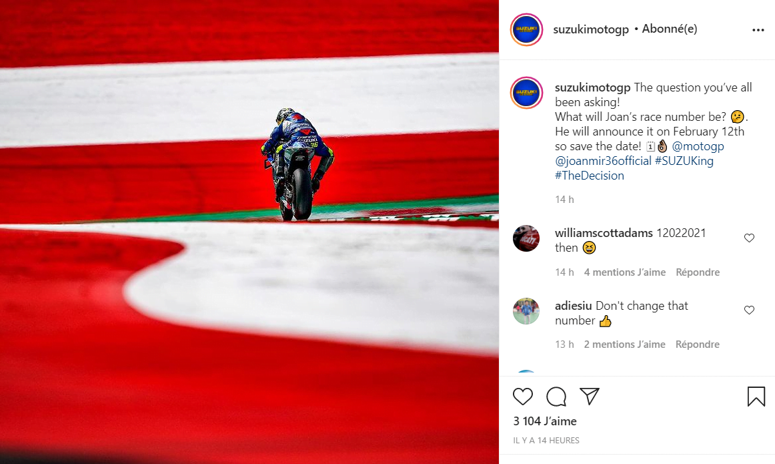Image resolution: width=775 pixels, height=464 pixels.
Task: Open williamscottadams' profile avatar
Action: pyautogui.click(x=526, y=238)
